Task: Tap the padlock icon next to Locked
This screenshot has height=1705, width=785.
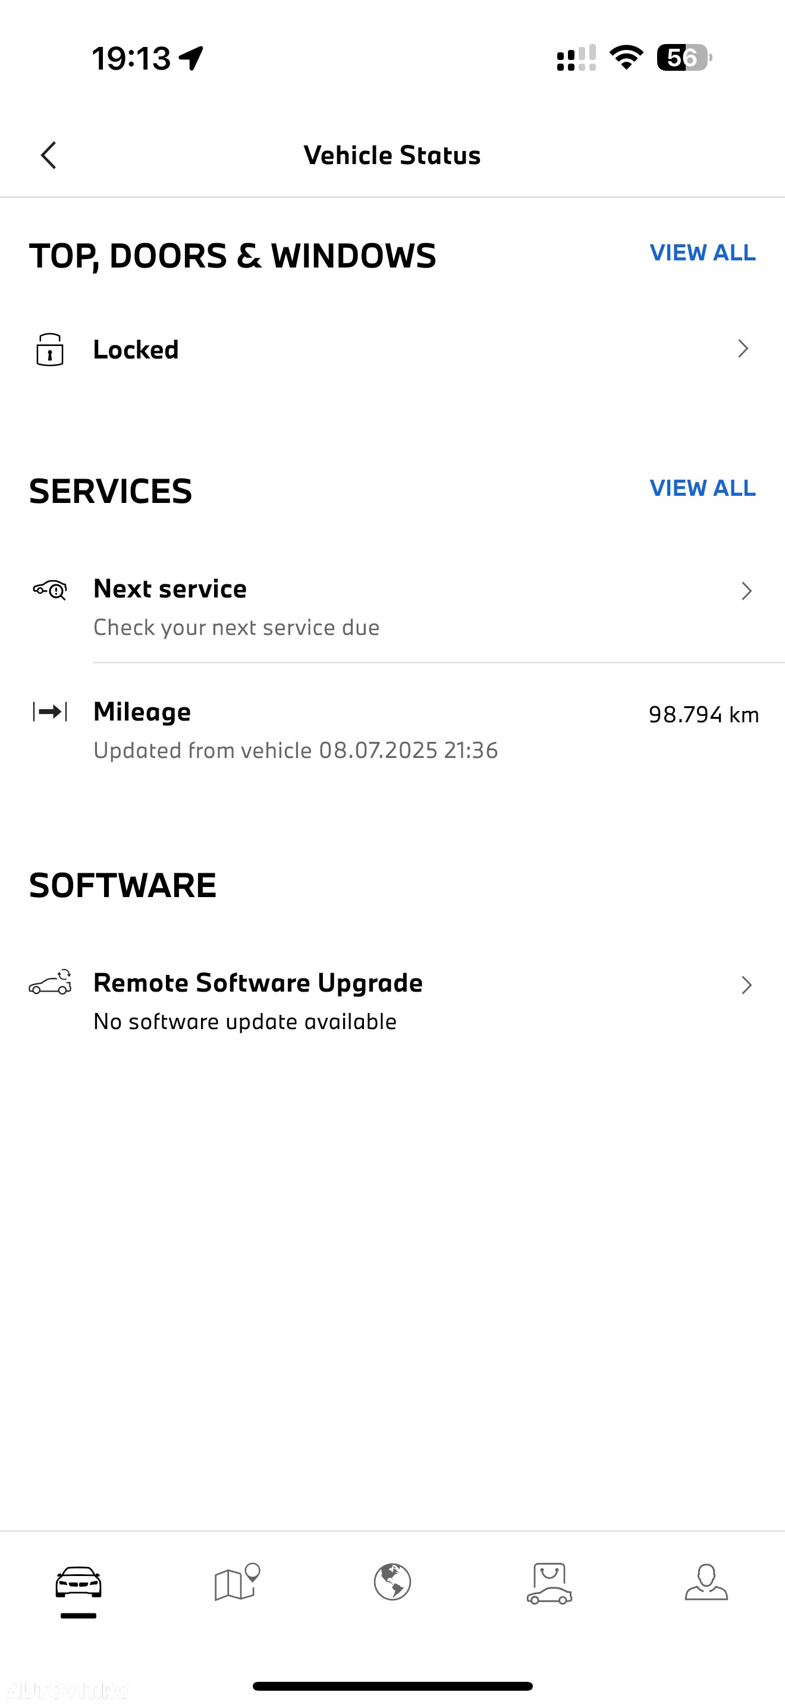Action: pos(51,350)
